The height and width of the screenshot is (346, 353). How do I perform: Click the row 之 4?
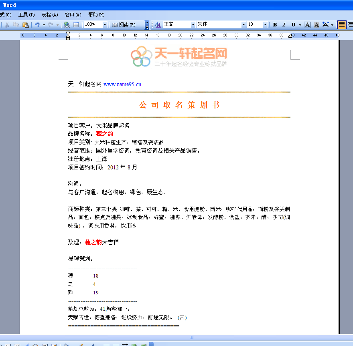point(82,284)
